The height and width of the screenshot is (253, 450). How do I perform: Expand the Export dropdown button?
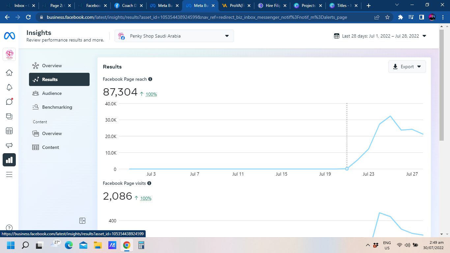(407, 67)
